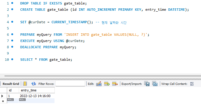Viewport: 201px width, 109px height.
Task: Click line number 5 in gutter
Action: tap(8, 28)
